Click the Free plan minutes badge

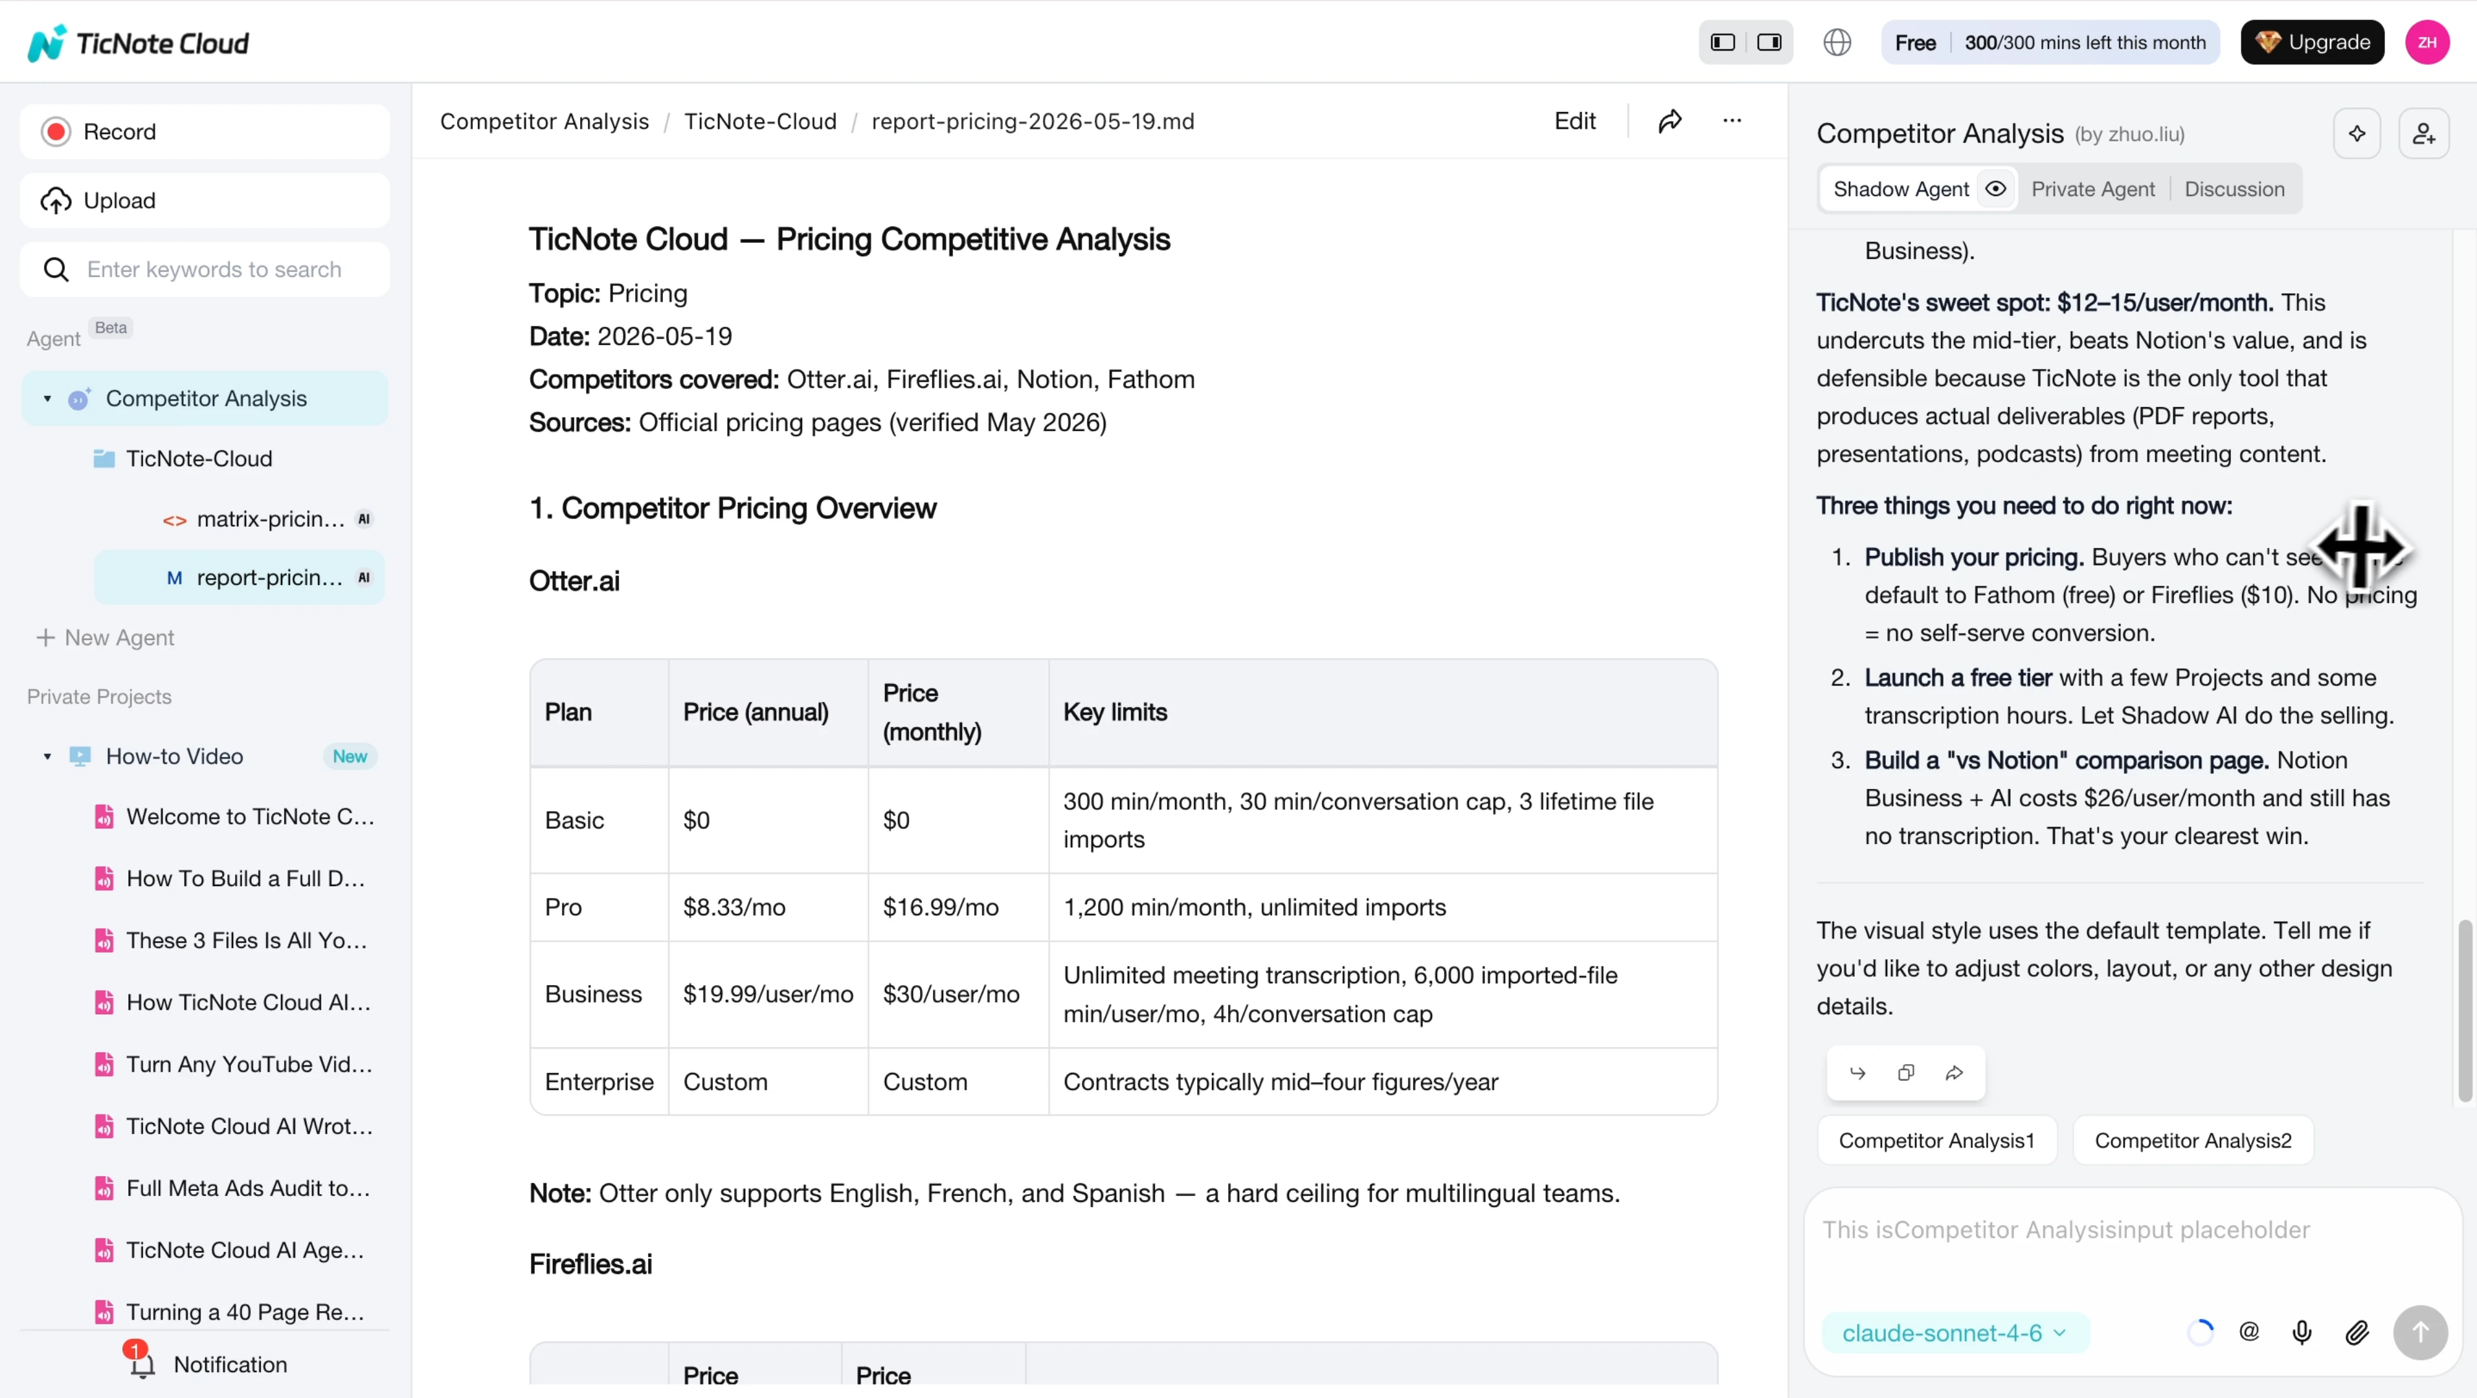(2050, 42)
